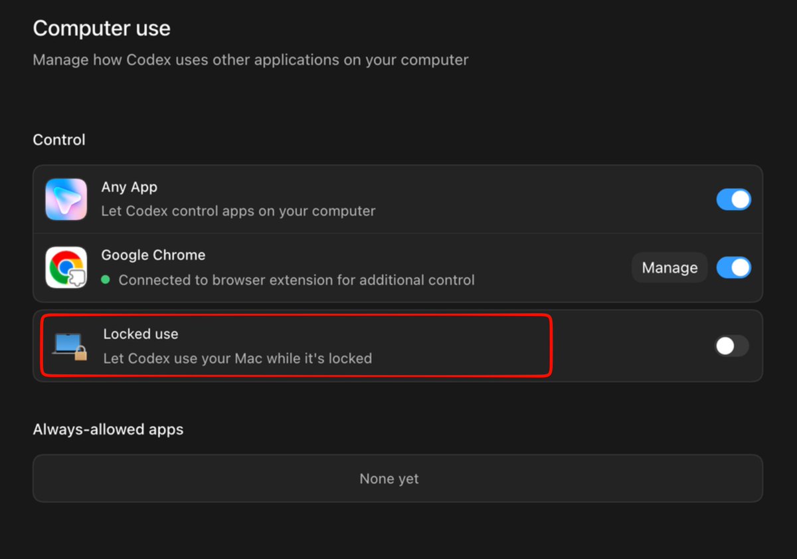Click the Google Chrome icon
This screenshot has width=797, height=559.
[x=66, y=267]
